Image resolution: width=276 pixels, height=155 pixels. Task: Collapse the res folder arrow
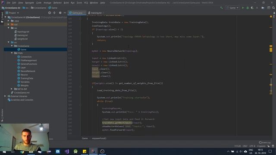coord(9,28)
